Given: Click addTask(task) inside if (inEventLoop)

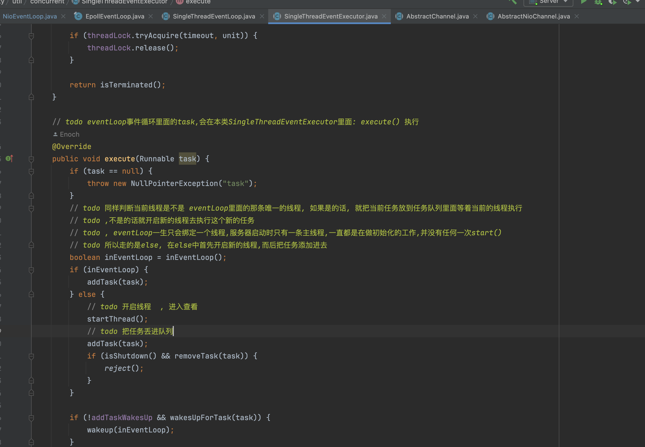Looking at the screenshot, I should pyautogui.click(x=115, y=282).
